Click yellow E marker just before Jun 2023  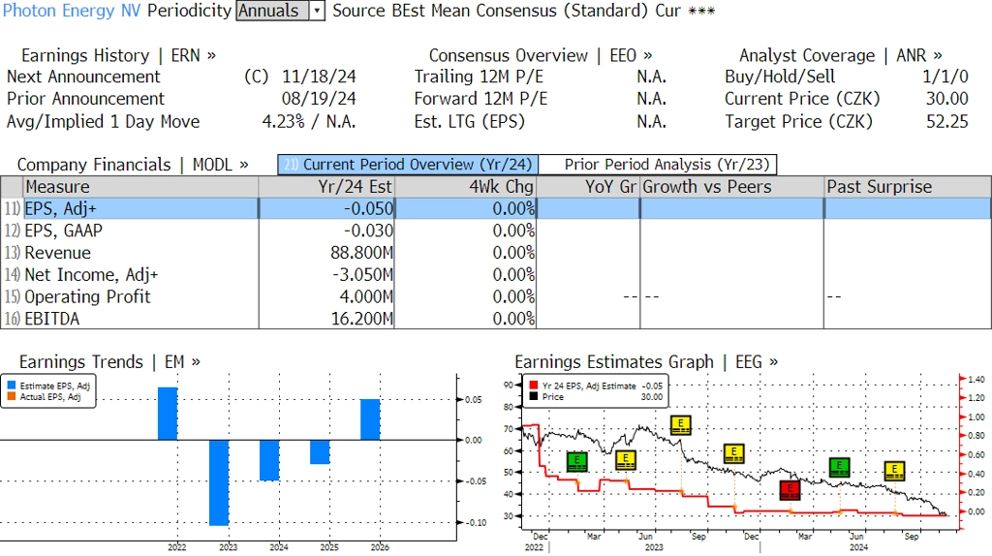pyautogui.click(x=626, y=460)
